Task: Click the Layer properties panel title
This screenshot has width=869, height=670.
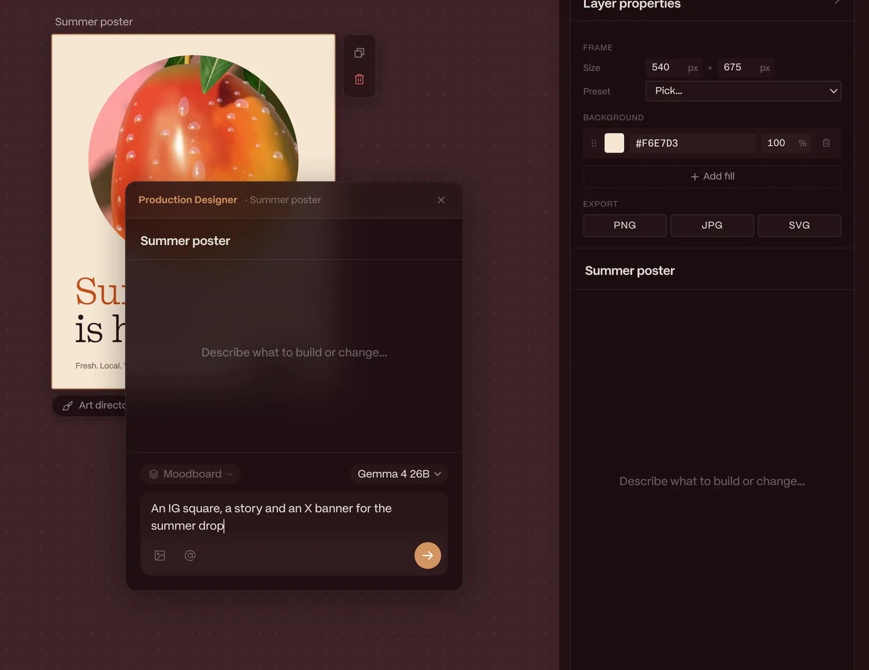Action: (x=631, y=5)
